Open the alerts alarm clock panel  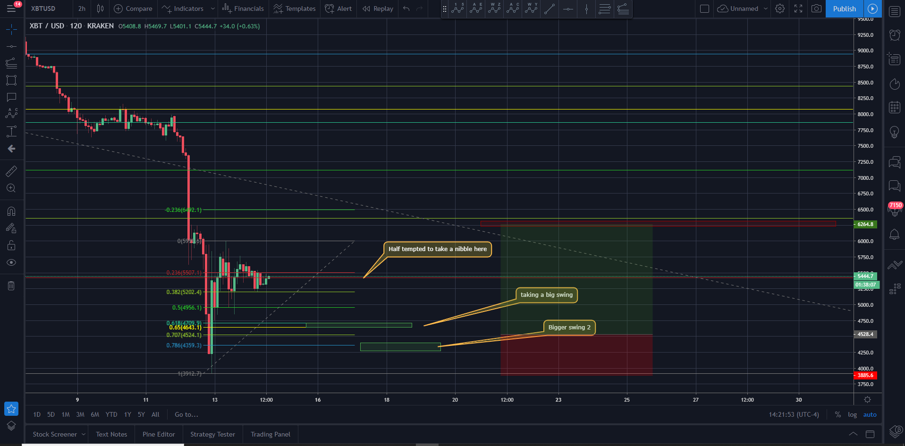[x=895, y=35]
